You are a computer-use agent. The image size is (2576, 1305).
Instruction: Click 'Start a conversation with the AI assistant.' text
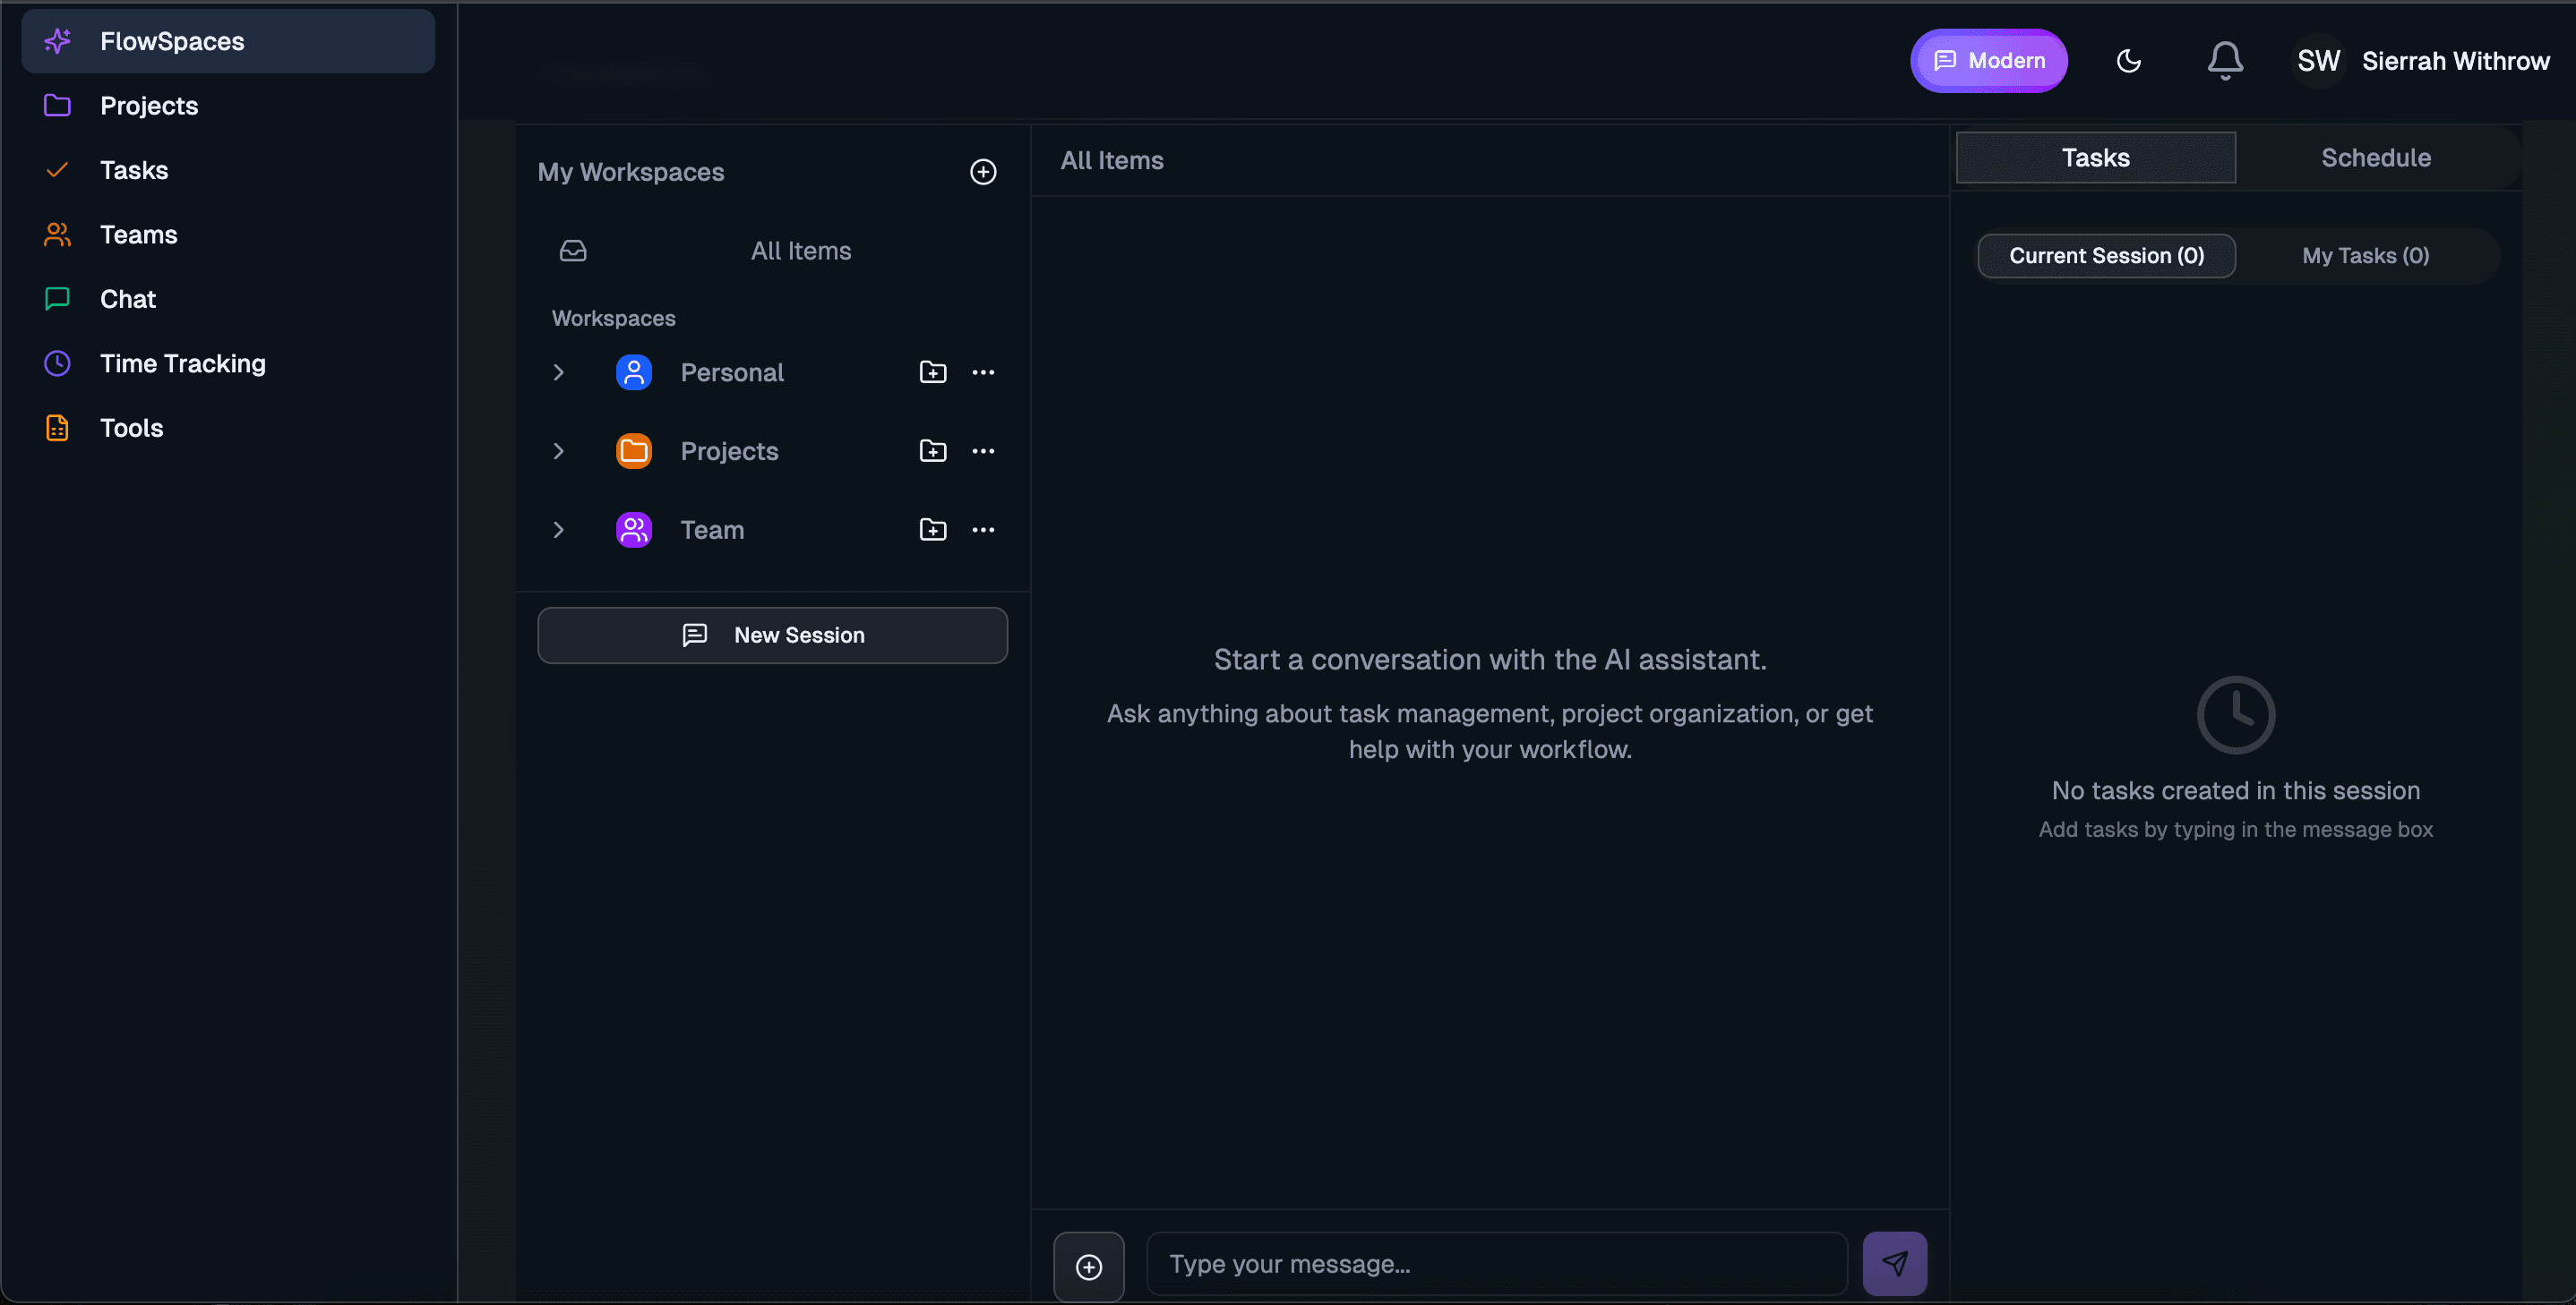1490,660
